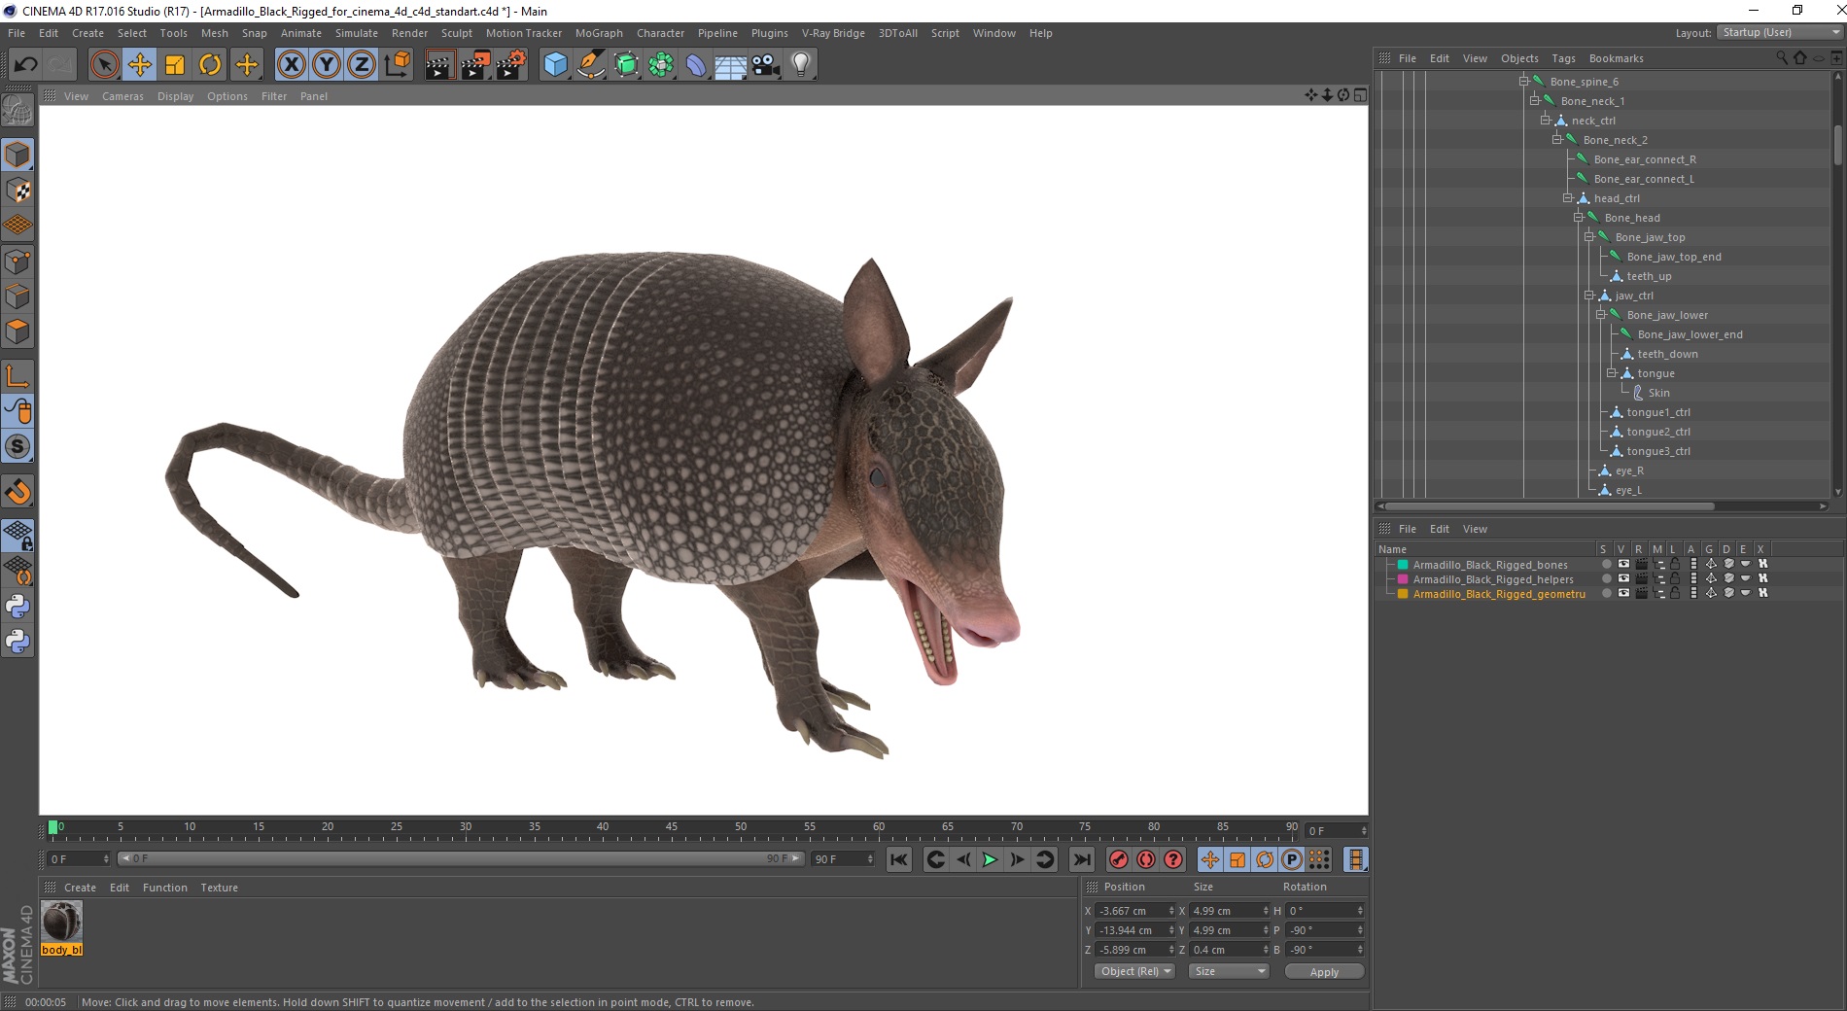Enable Axis mode in left sidebar
Viewport: 1847px width, 1011px height.
[17, 376]
